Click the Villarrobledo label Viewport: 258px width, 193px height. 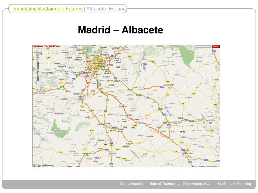tap(150, 136)
